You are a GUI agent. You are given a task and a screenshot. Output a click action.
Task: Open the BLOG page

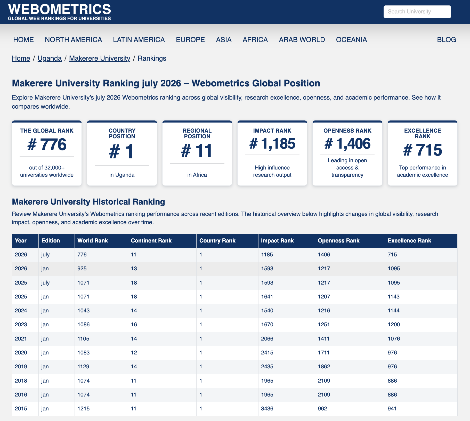pyautogui.click(x=447, y=40)
